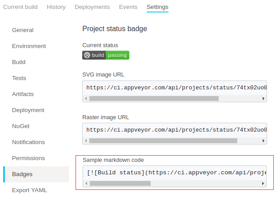Click right scroll arrow under SVG image URL

(264, 98)
